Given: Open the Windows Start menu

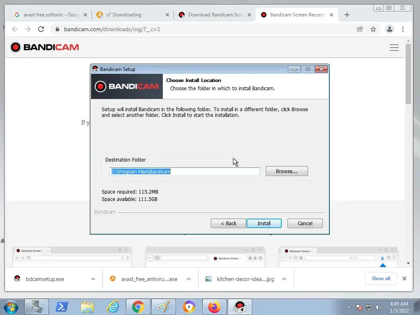Looking at the screenshot, I should click(11, 307).
